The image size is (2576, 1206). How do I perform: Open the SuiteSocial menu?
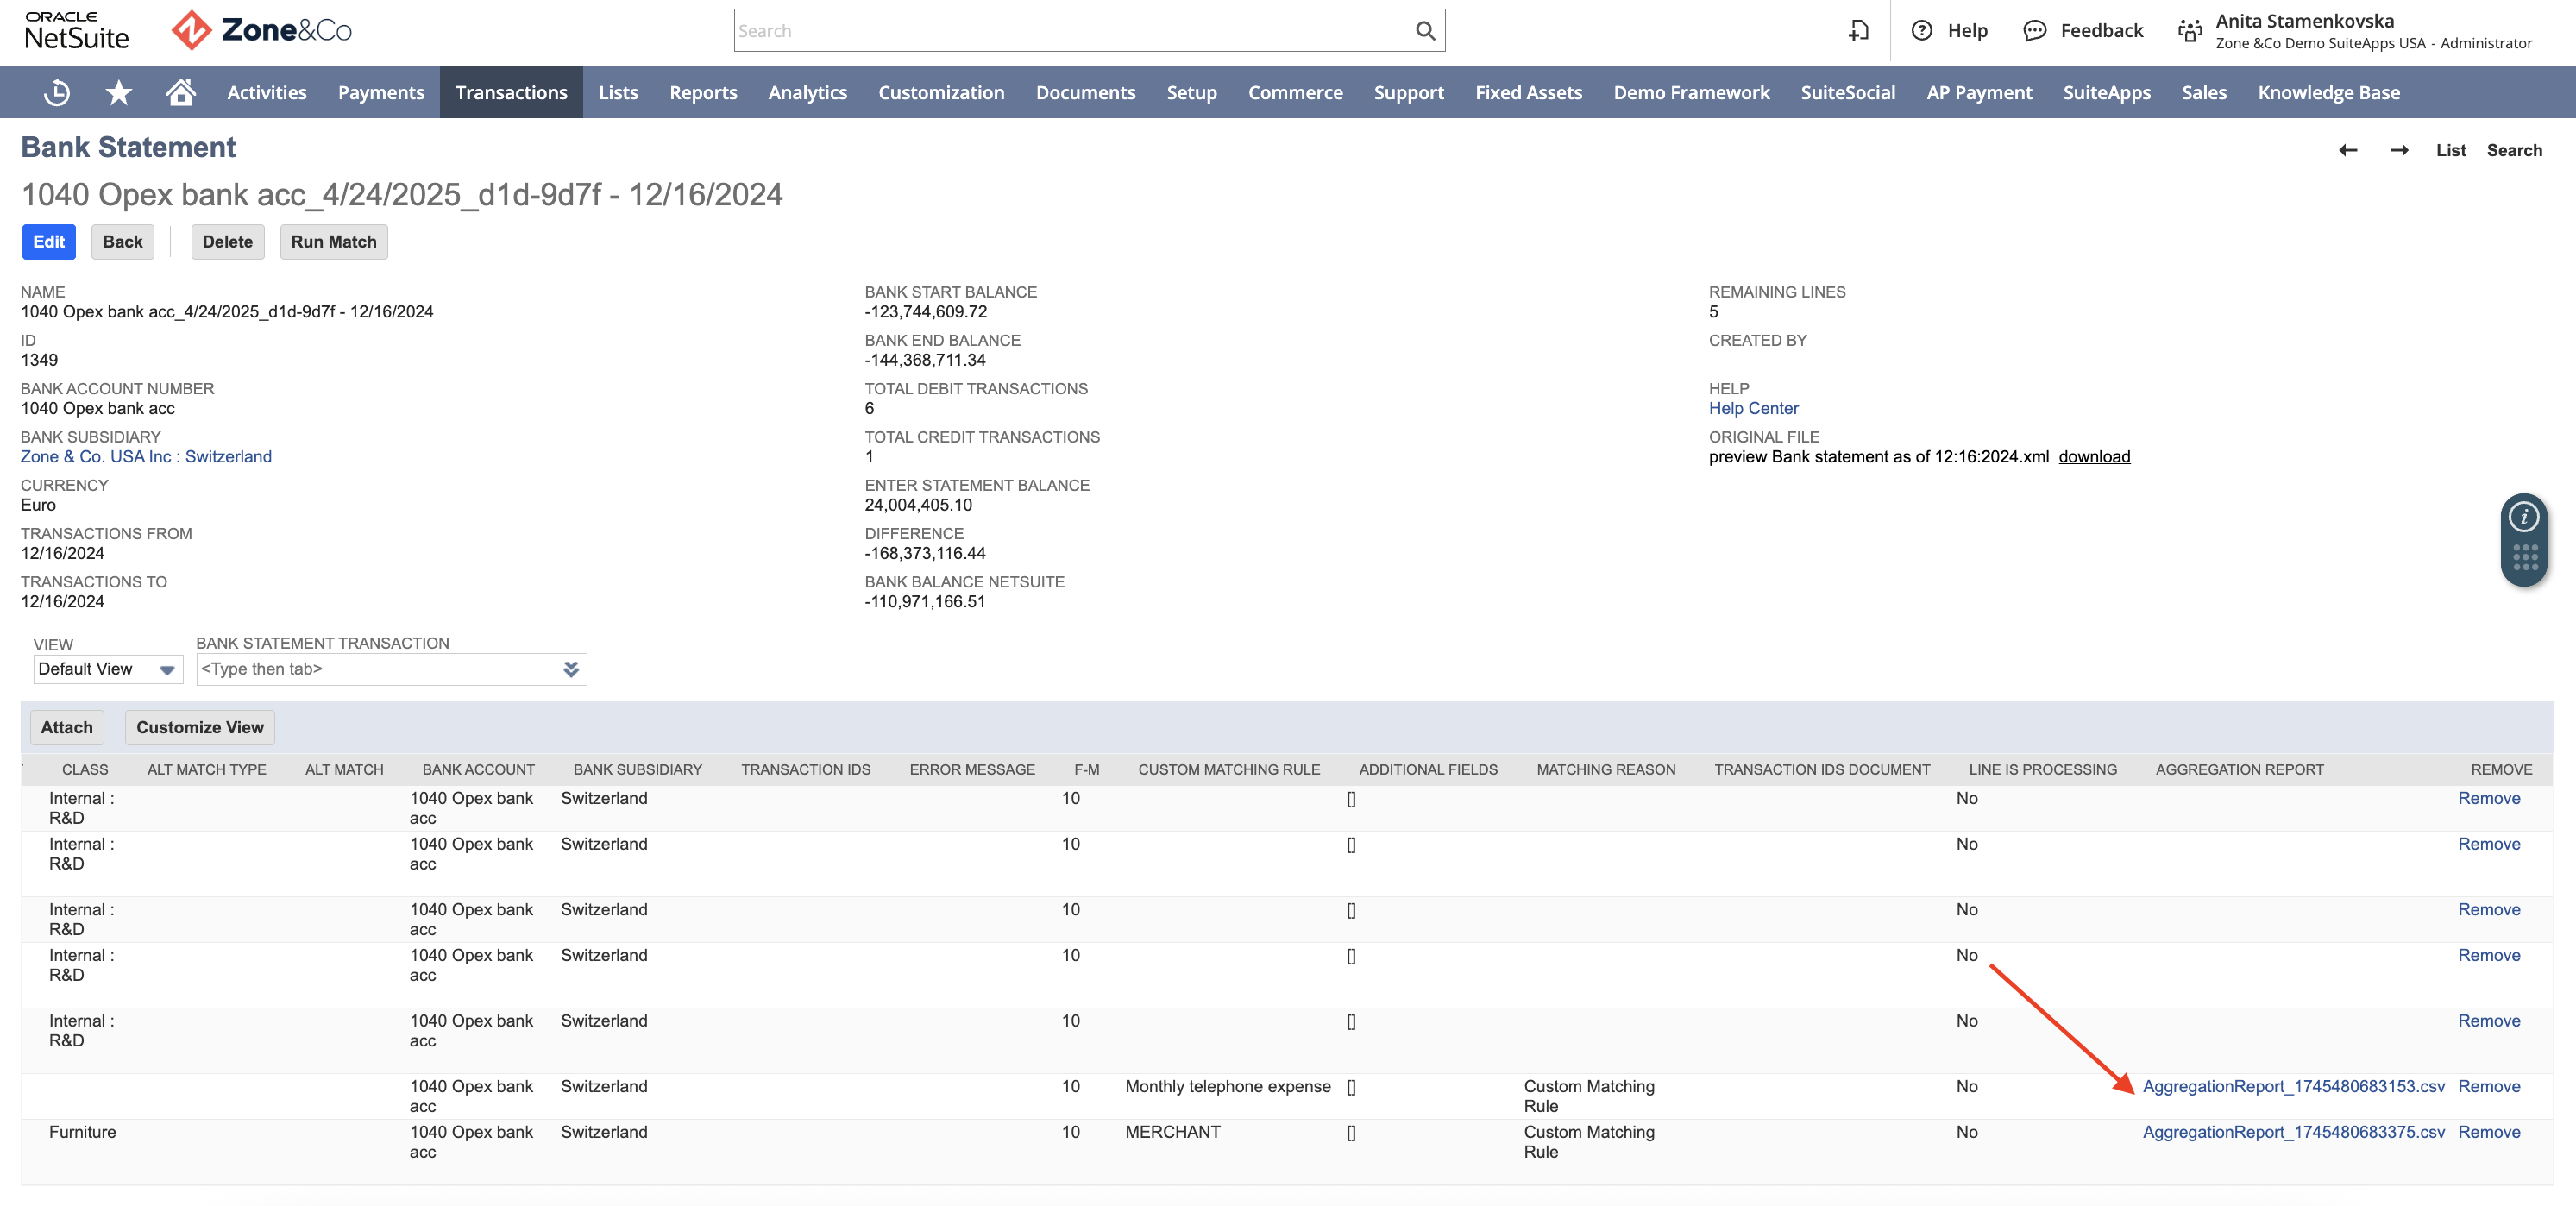click(1847, 92)
